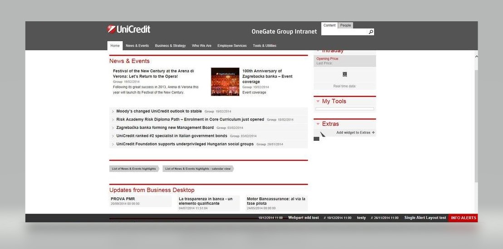Click the INFO ALERTS button
Viewport: 503px width, 249px height.
coord(463,218)
